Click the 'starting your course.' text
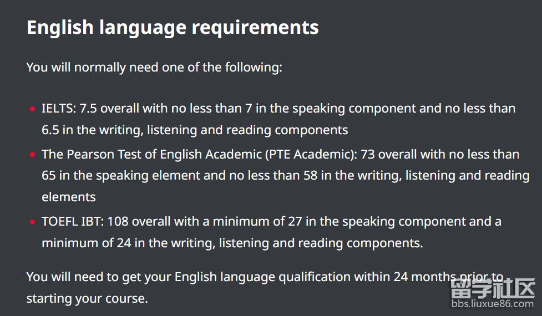Image resolution: width=542 pixels, height=316 pixels. coord(87,299)
